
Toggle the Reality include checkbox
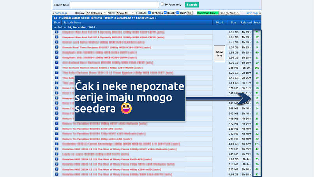pos(178,13)
